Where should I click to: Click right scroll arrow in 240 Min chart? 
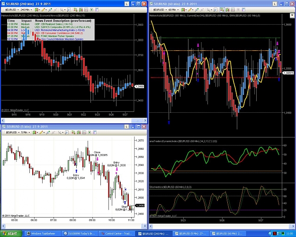[x=145, y=120]
